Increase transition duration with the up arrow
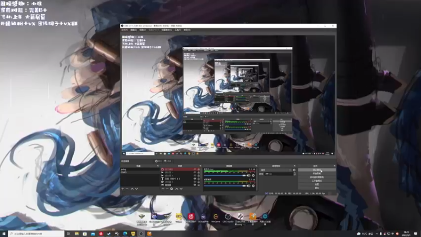 pyautogui.click(x=295, y=173)
